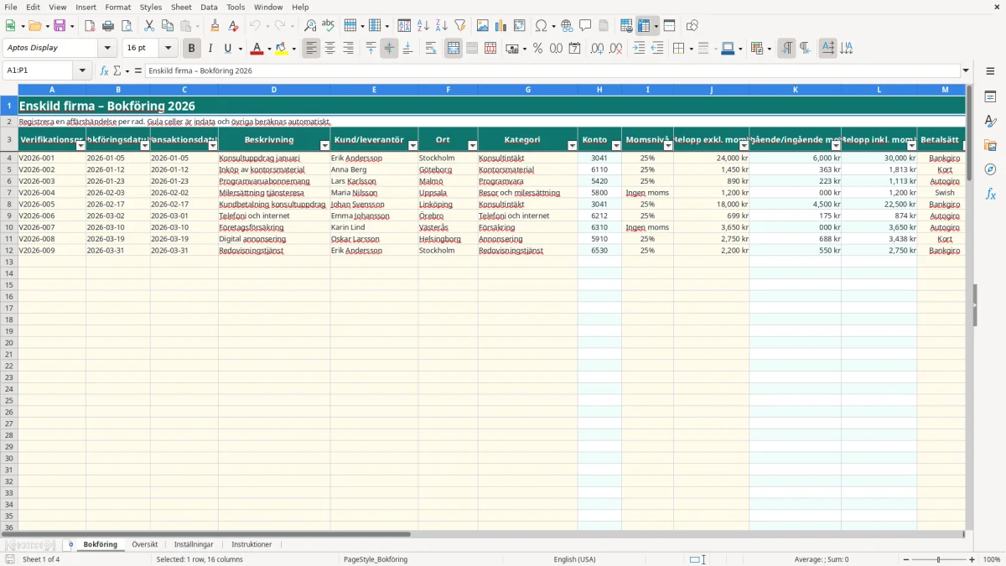Toggle Align Right alignment
Viewport: 1006px width, 566px height.
click(x=349, y=49)
